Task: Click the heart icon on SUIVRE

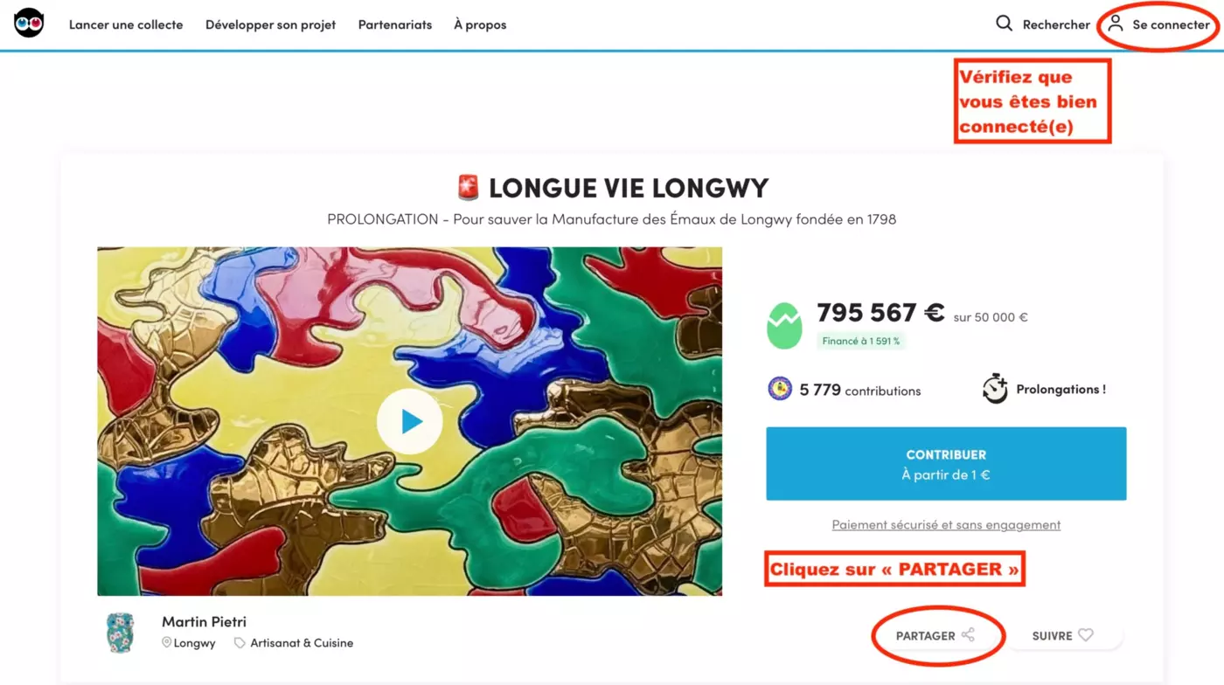Action: coord(1086,635)
